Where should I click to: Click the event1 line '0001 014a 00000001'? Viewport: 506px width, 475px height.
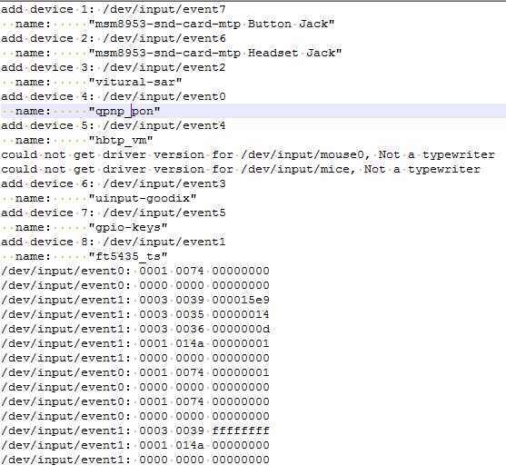pos(135,343)
